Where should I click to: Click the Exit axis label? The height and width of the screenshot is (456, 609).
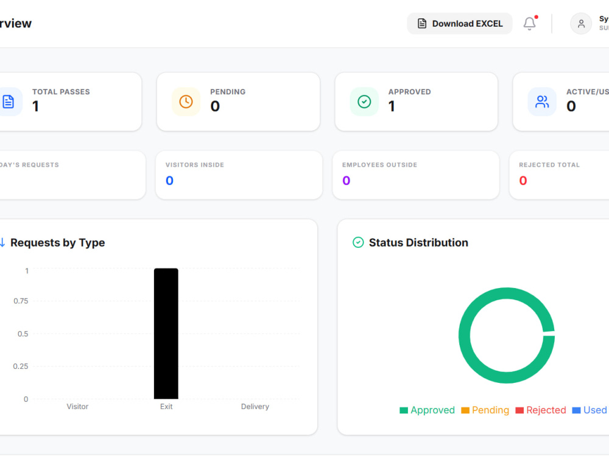click(x=166, y=407)
